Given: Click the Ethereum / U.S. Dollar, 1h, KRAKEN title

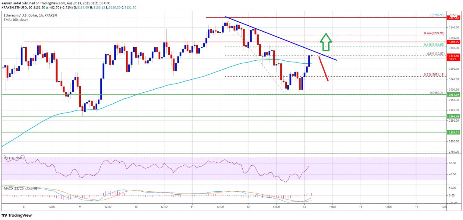Looking at the screenshot, I should pyautogui.click(x=30, y=15).
